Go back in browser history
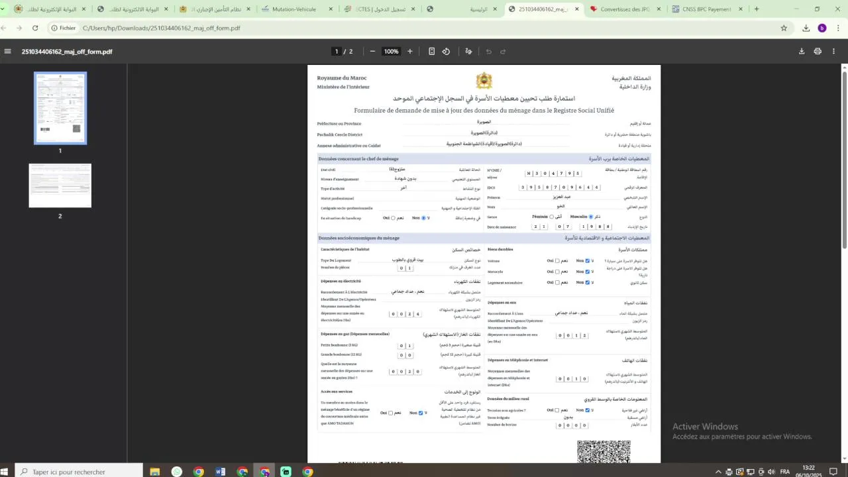The image size is (848, 477). coord(5,28)
